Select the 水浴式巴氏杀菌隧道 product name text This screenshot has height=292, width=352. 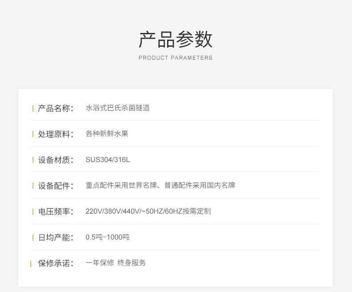[x=118, y=108]
